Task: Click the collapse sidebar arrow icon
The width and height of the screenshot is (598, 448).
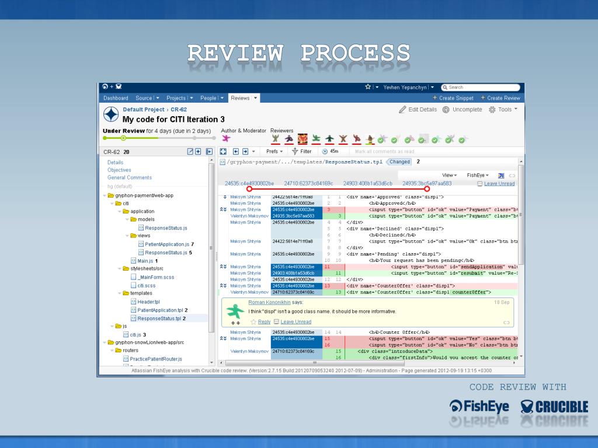Action: pyautogui.click(x=209, y=152)
